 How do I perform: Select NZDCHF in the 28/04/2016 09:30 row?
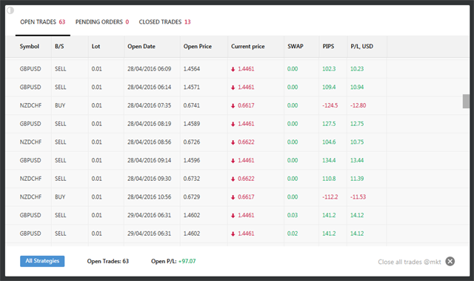30,179
